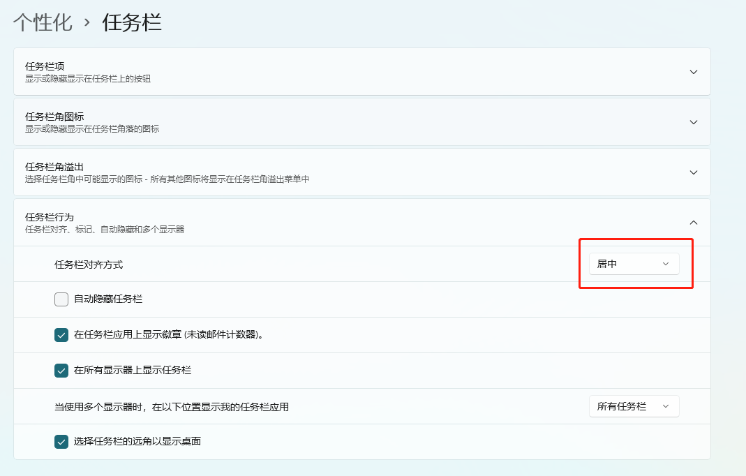The width and height of the screenshot is (746, 476).
Task: Go back to 个性化 via breadcrumb
Action: (43, 22)
